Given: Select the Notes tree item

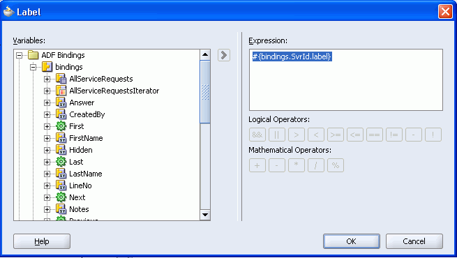Looking at the screenshot, I should tap(79, 209).
